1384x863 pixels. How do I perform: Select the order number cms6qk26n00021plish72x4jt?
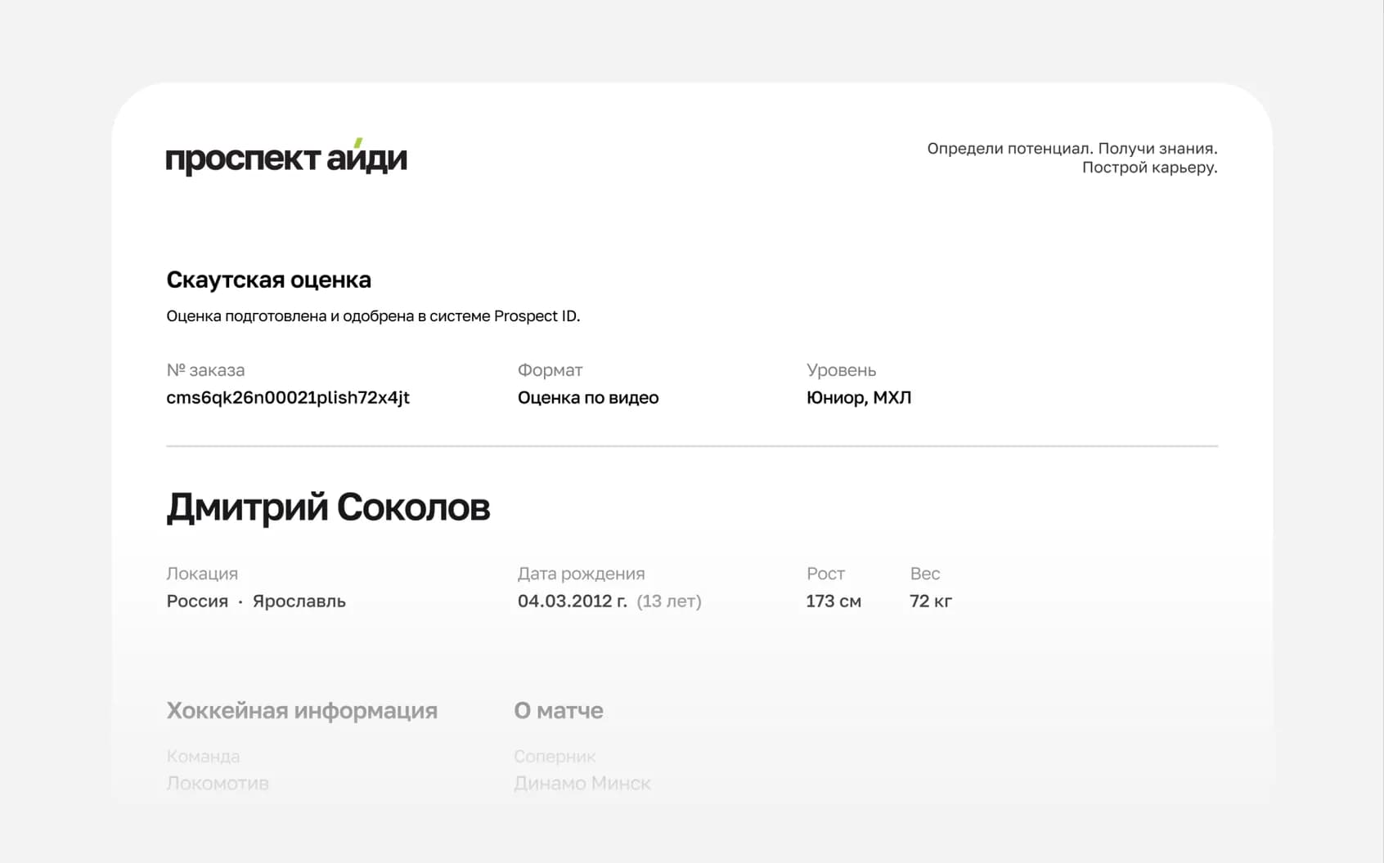click(x=288, y=398)
